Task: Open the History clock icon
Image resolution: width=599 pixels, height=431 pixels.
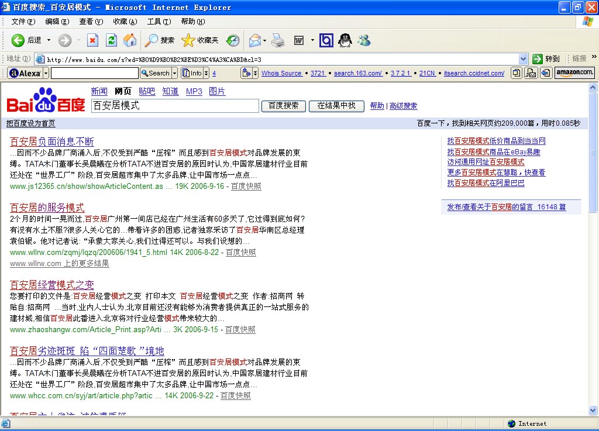Action: coord(233,40)
